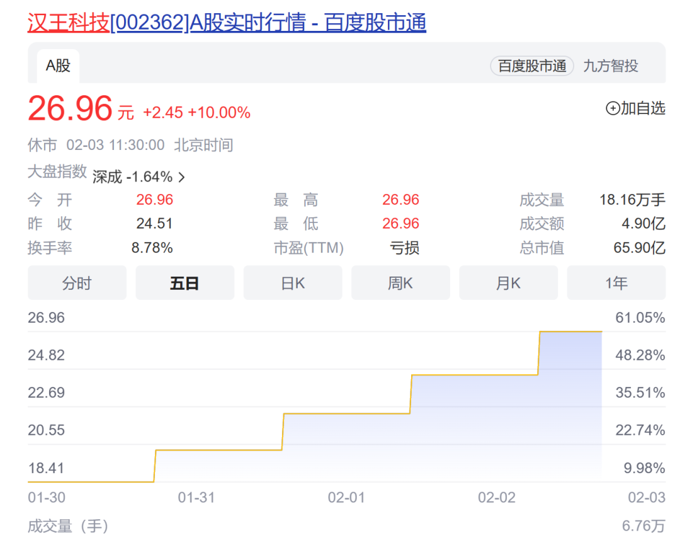
Task: Click the 18.41 price axis label
Action: point(46,468)
